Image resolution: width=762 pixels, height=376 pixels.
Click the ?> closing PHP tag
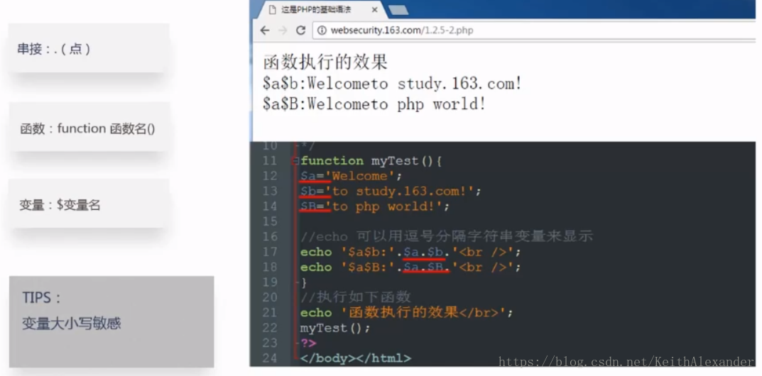pyautogui.click(x=309, y=343)
